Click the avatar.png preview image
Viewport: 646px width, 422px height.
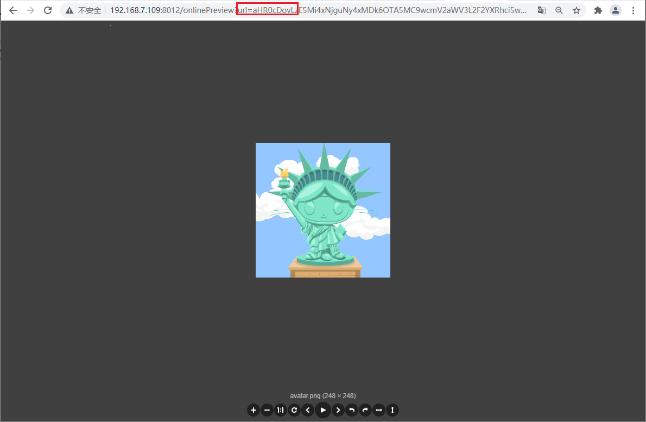click(x=323, y=210)
